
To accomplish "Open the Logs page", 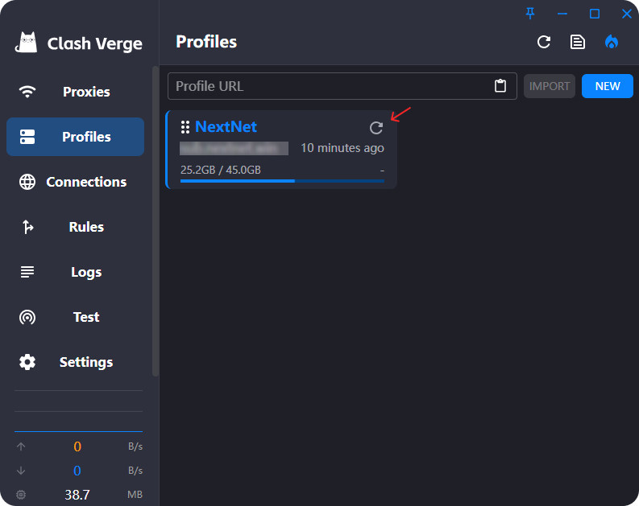I will (x=75, y=272).
